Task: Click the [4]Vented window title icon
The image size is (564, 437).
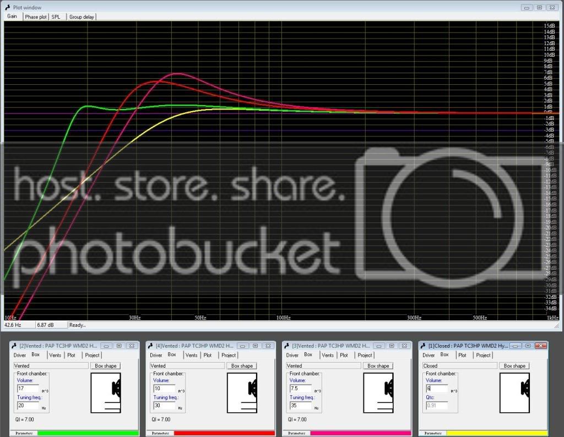Action: pos(151,346)
